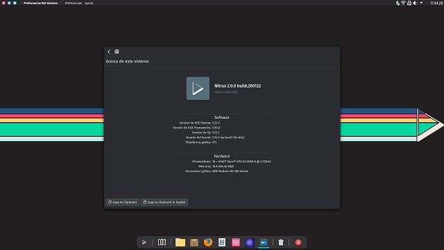Launch Firefox from the dock
The height and width of the screenshot is (250, 444).
tap(208, 242)
